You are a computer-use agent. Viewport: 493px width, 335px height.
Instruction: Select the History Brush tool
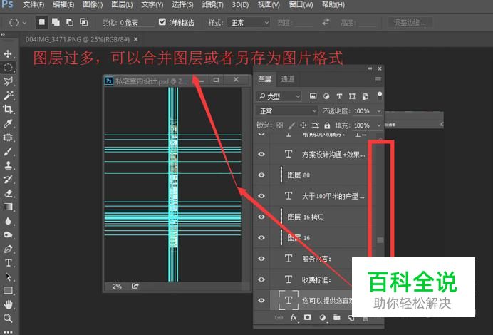(x=8, y=180)
